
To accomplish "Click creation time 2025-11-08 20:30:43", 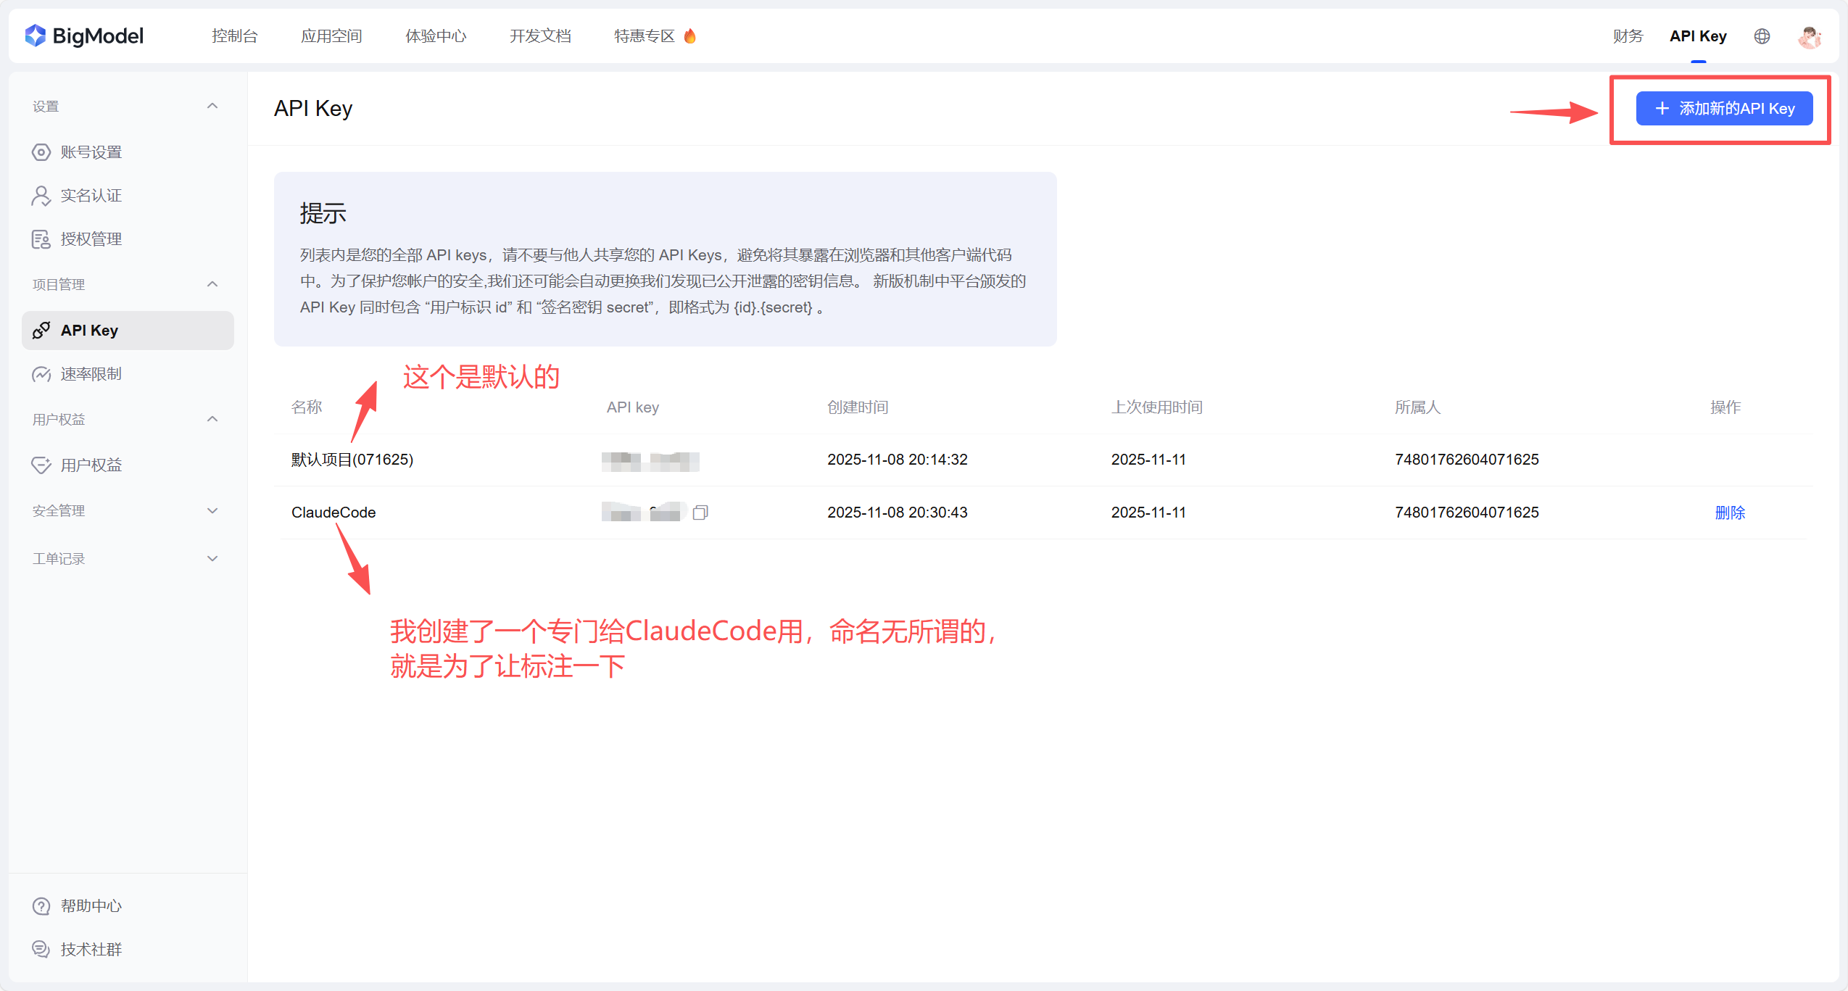I will point(898,513).
